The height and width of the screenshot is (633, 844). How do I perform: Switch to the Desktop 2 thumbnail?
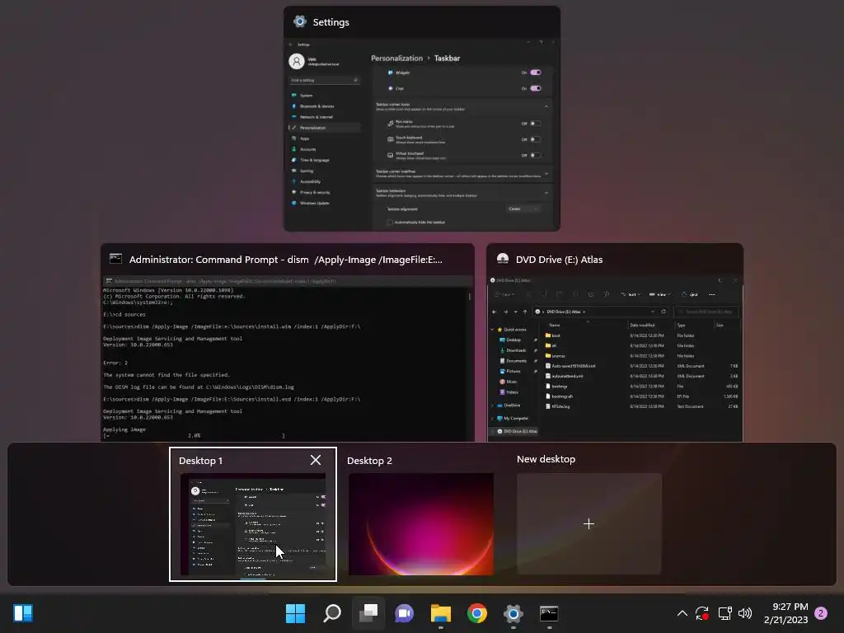(420, 523)
